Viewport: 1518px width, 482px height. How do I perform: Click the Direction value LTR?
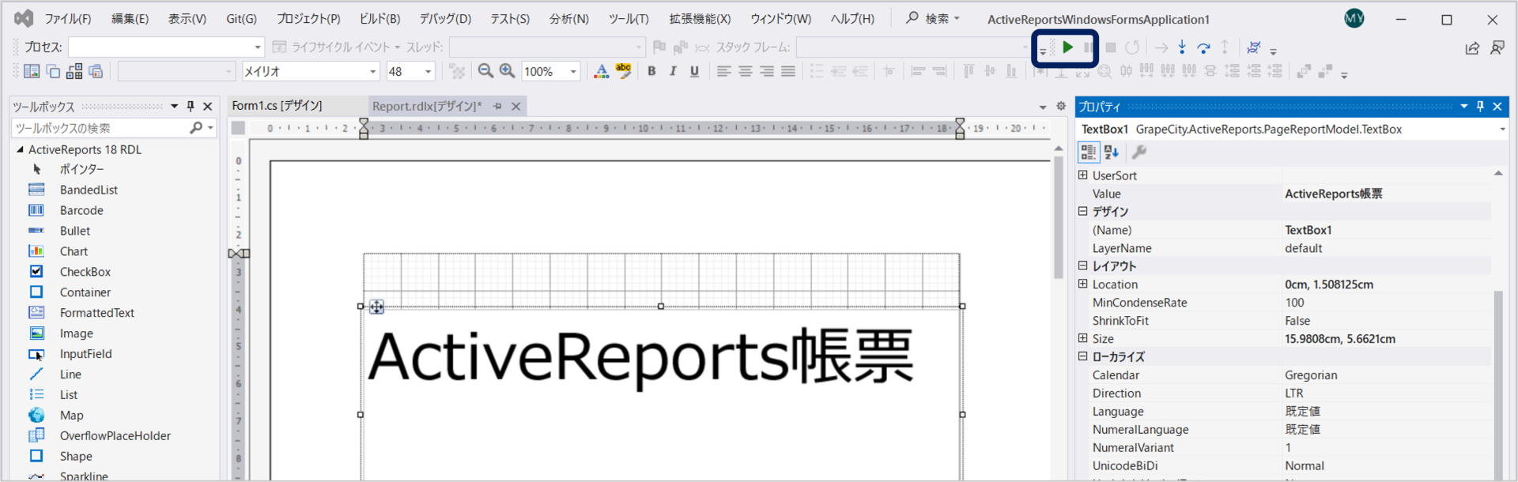coord(1387,394)
